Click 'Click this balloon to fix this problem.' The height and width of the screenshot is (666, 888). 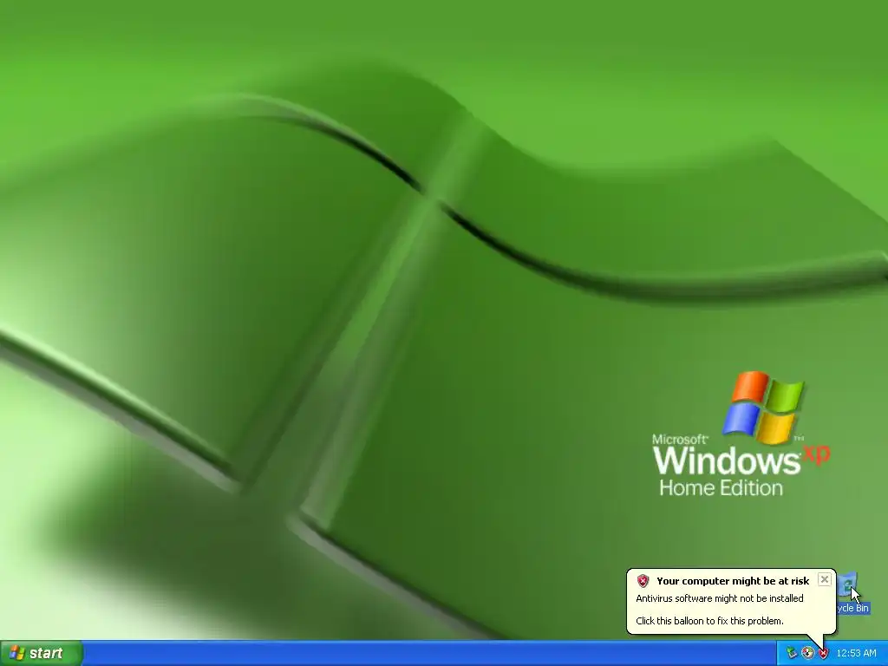(x=709, y=621)
